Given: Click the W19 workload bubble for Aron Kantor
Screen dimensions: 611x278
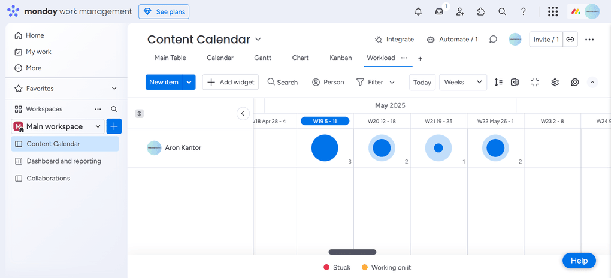Looking at the screenshot, I should 325,148.
